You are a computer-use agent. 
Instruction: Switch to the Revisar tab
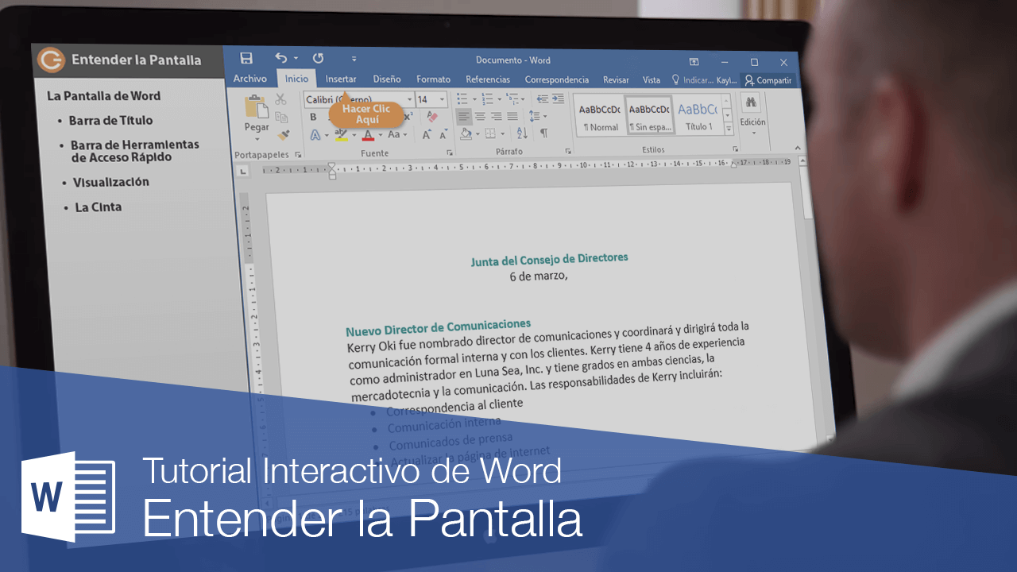coord(616,79)
